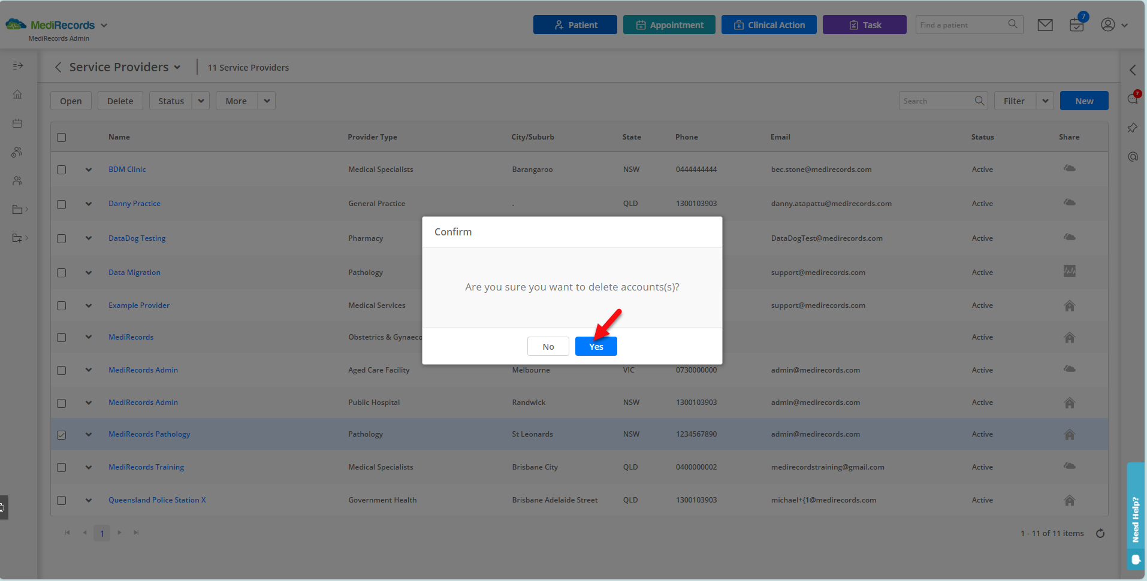This screenshot has width=1147, height=581.
Task: Expand the left sidebar menu icon
Action: [x=18, y=65]
